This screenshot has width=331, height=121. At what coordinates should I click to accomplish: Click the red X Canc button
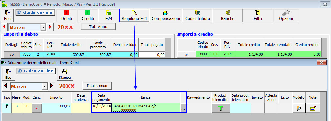[x=37, y=108]
